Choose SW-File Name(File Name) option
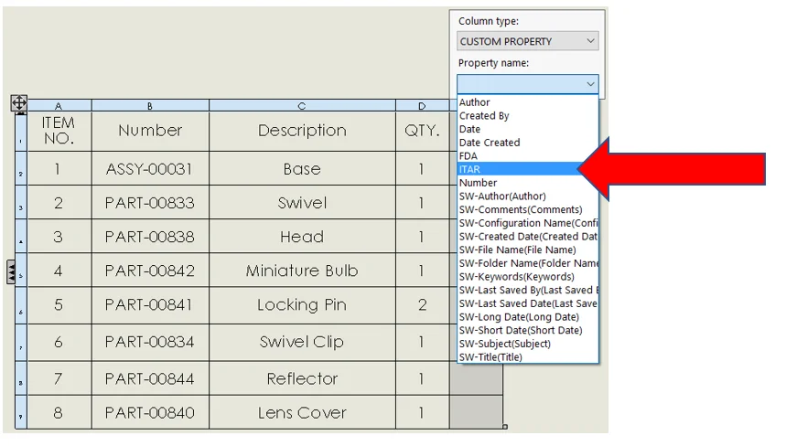Screen dimensions: 786x446 coord(517,250)
